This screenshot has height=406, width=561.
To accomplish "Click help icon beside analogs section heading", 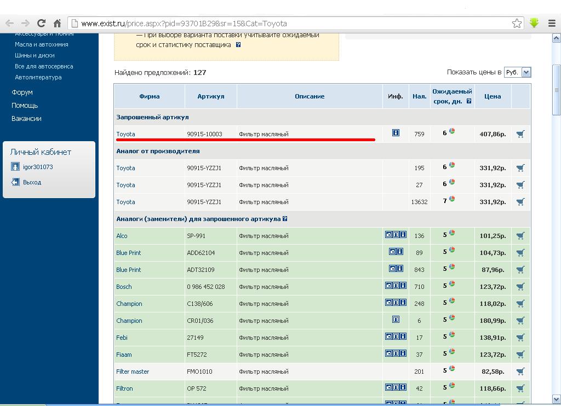I will tap(285, 219).
